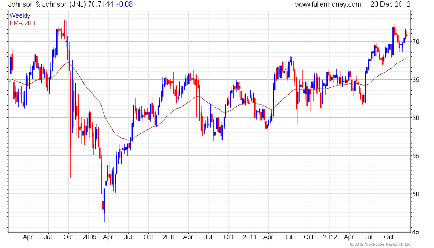
Task: Click the '2010' time axis label
Action: (169, 237)
